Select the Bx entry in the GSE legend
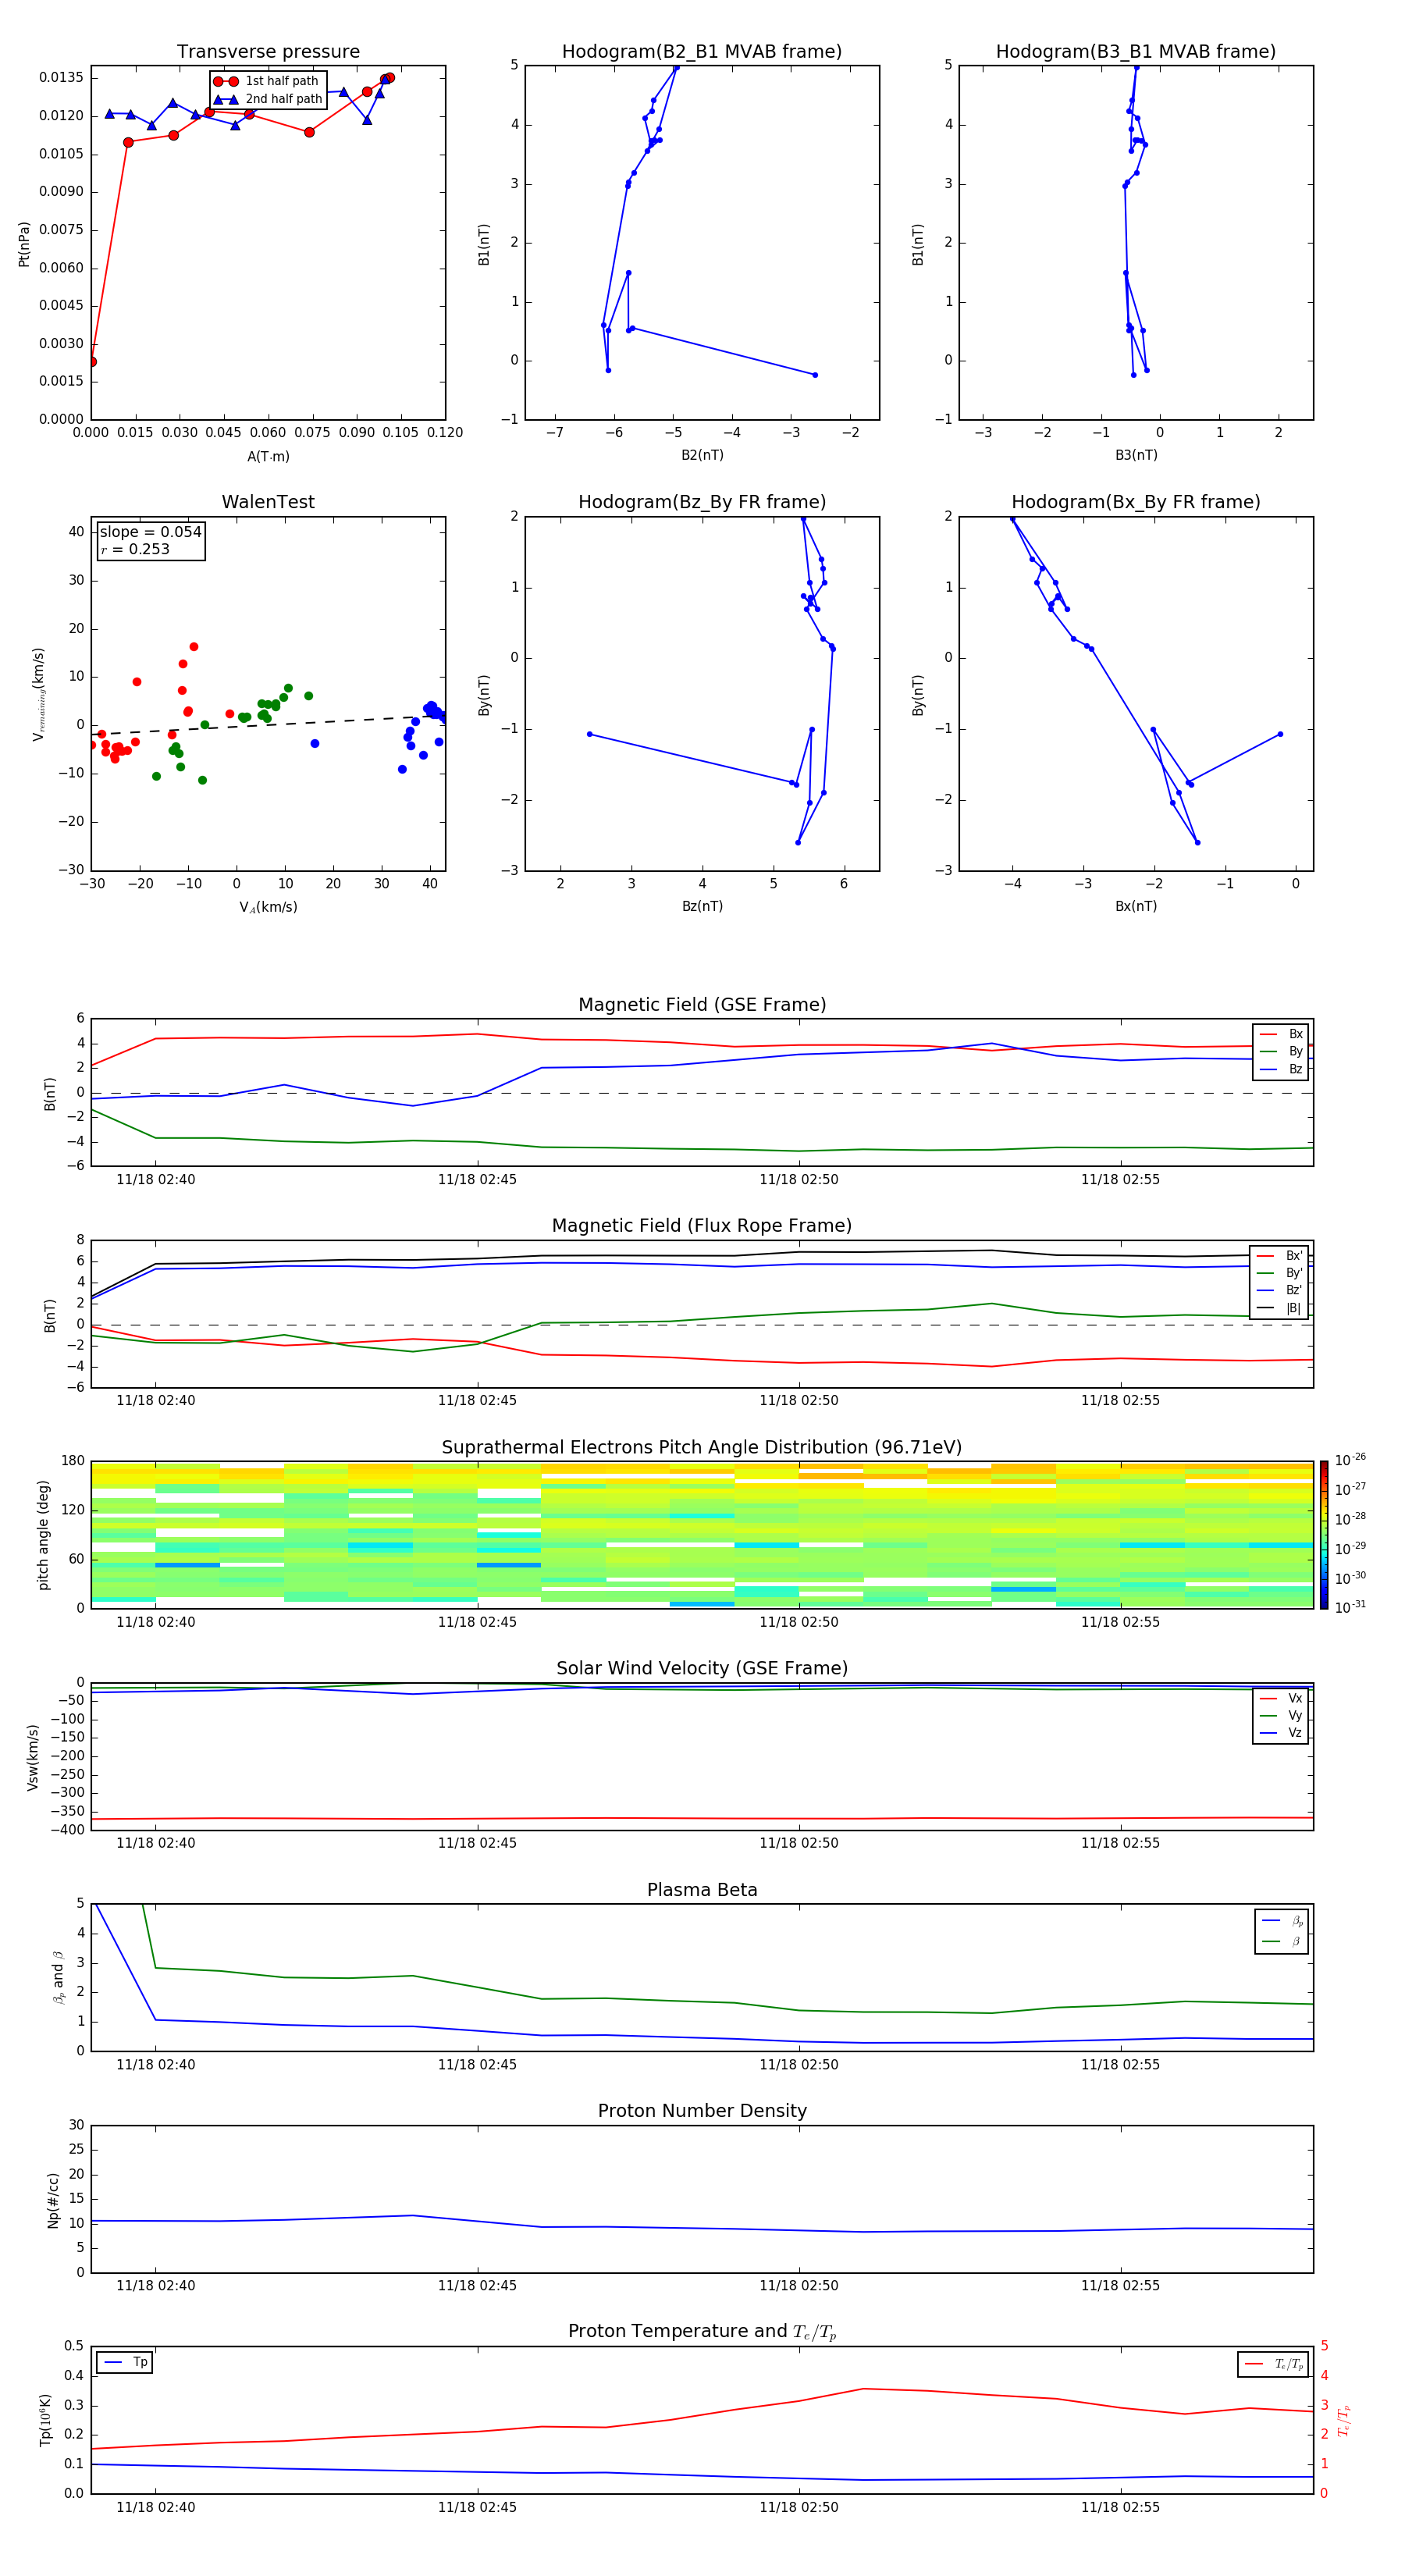Screen dimensions: 1405x2576 click(1281, 1034)
